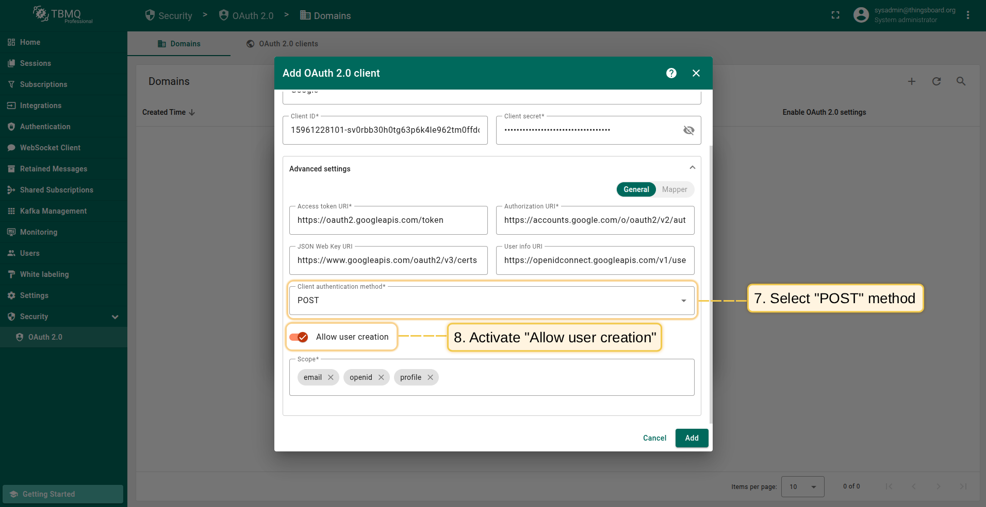Open the items per page dropdown
986x507 pixels.
click(x=802, y=486)
